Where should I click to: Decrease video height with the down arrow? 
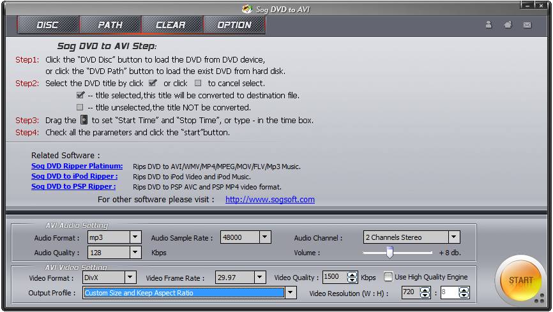(464, 295)
